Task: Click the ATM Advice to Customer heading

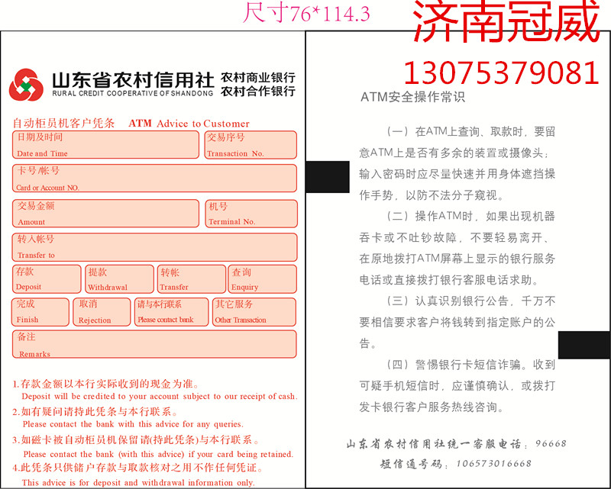Action: tap(189, 124)
